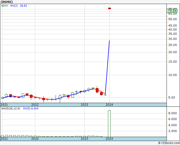This screenshot has width=180, height=145.
Task: Click the 2023 label on MACD axis
Action: [84, 139]
